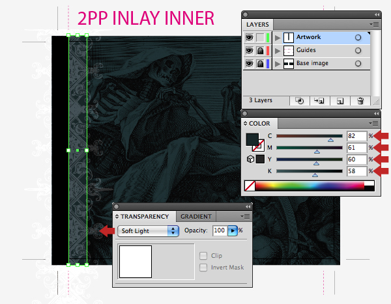Click the white thumbnail in Transparency panel
Screen dimensions: 391x304
click(x=136, y=262)
